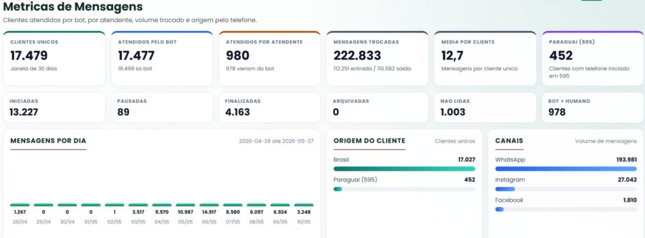Image resolution: width=645 pixels, height=238 pixels.
Task: Click the 16.499 so bot text
Action: [135, 68]
